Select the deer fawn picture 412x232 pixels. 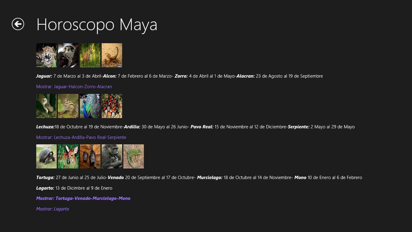(x=68, y=156)
